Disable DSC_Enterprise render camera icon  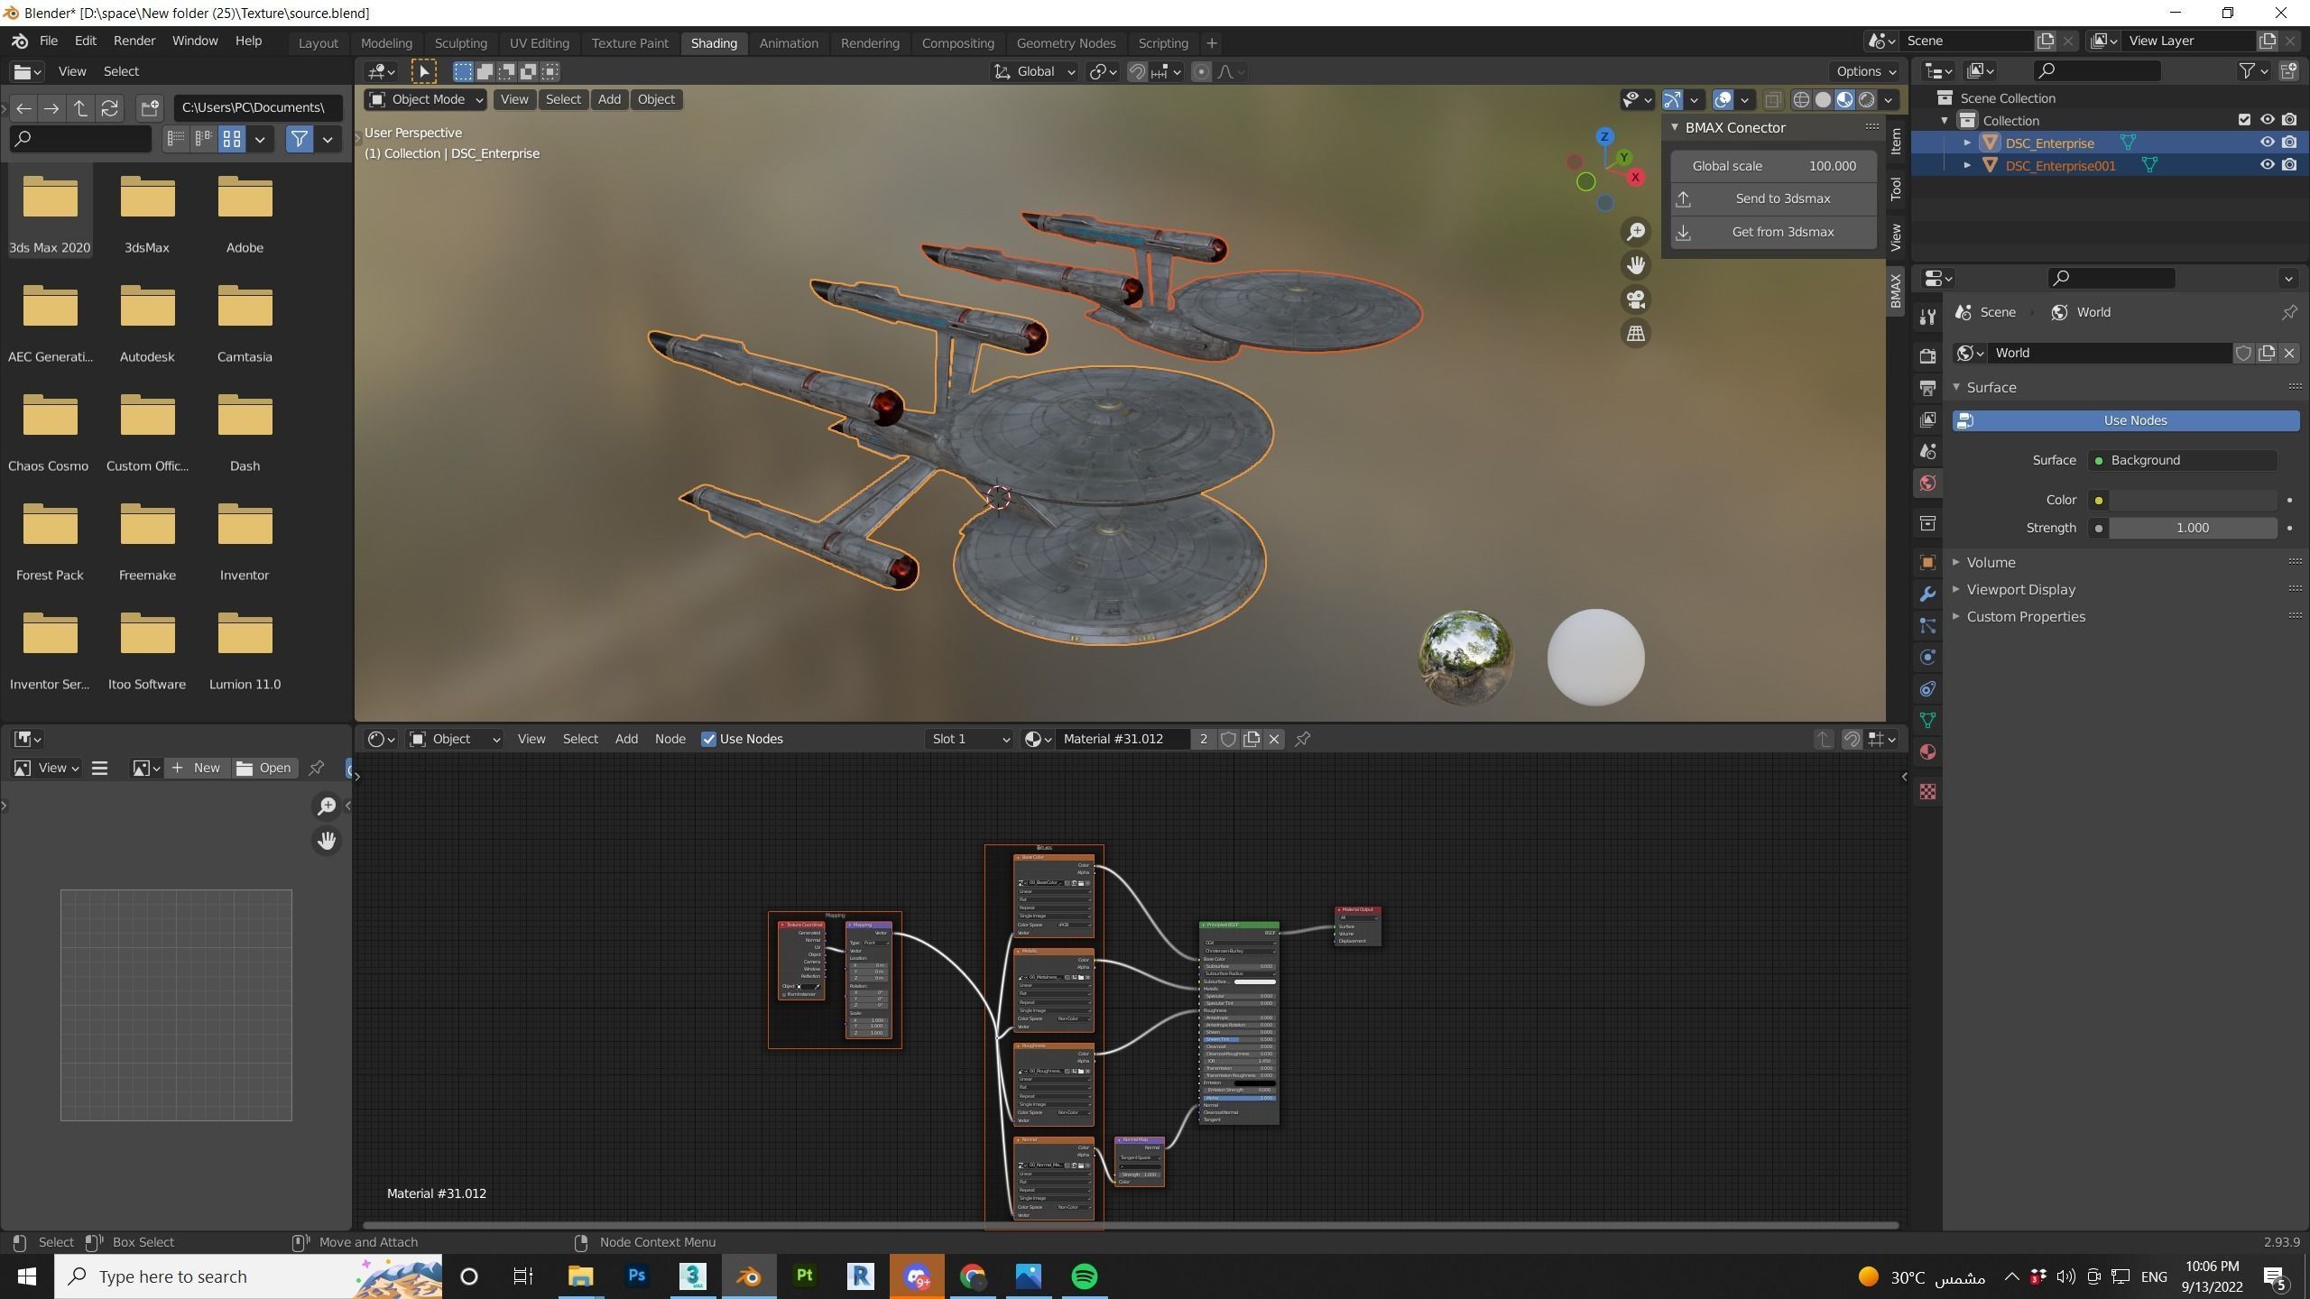click(2289, 143)
